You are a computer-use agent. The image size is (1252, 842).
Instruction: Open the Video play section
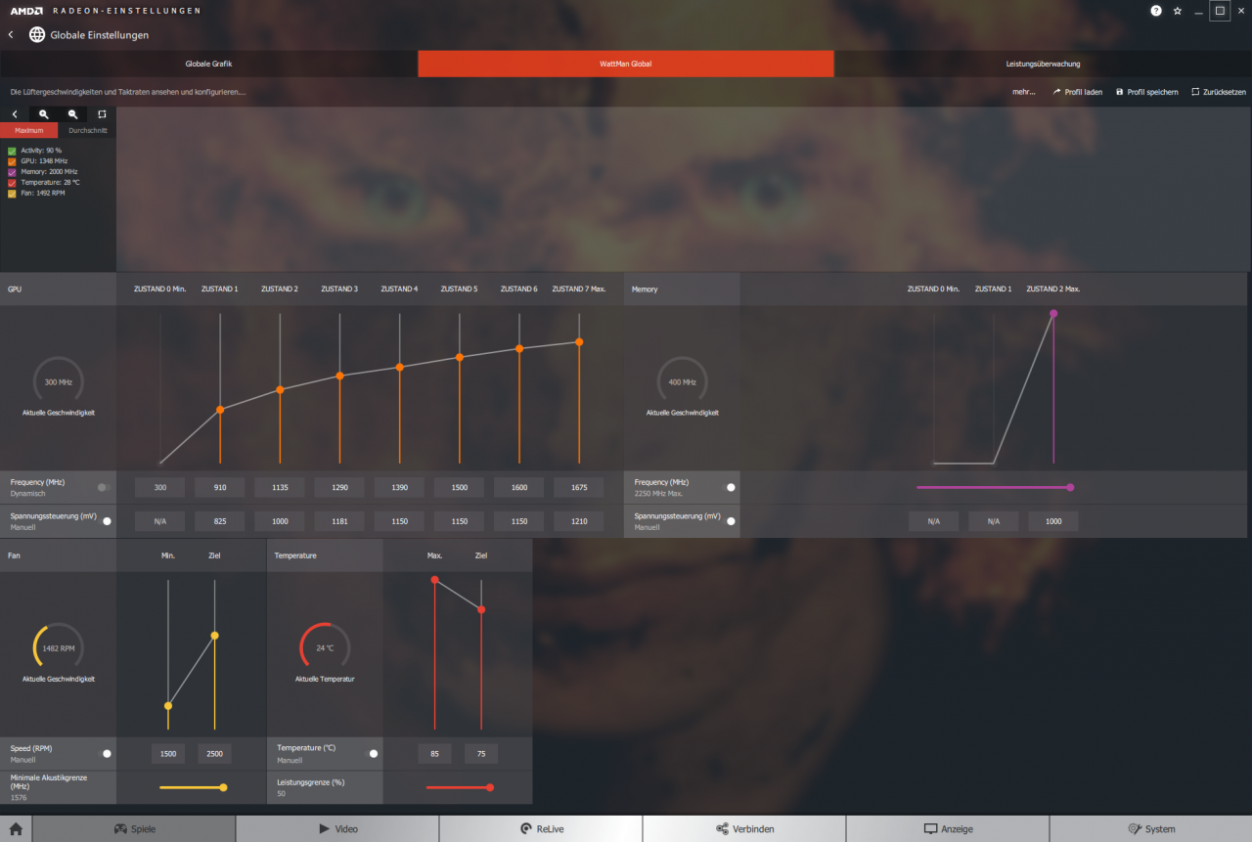(338, 828)
